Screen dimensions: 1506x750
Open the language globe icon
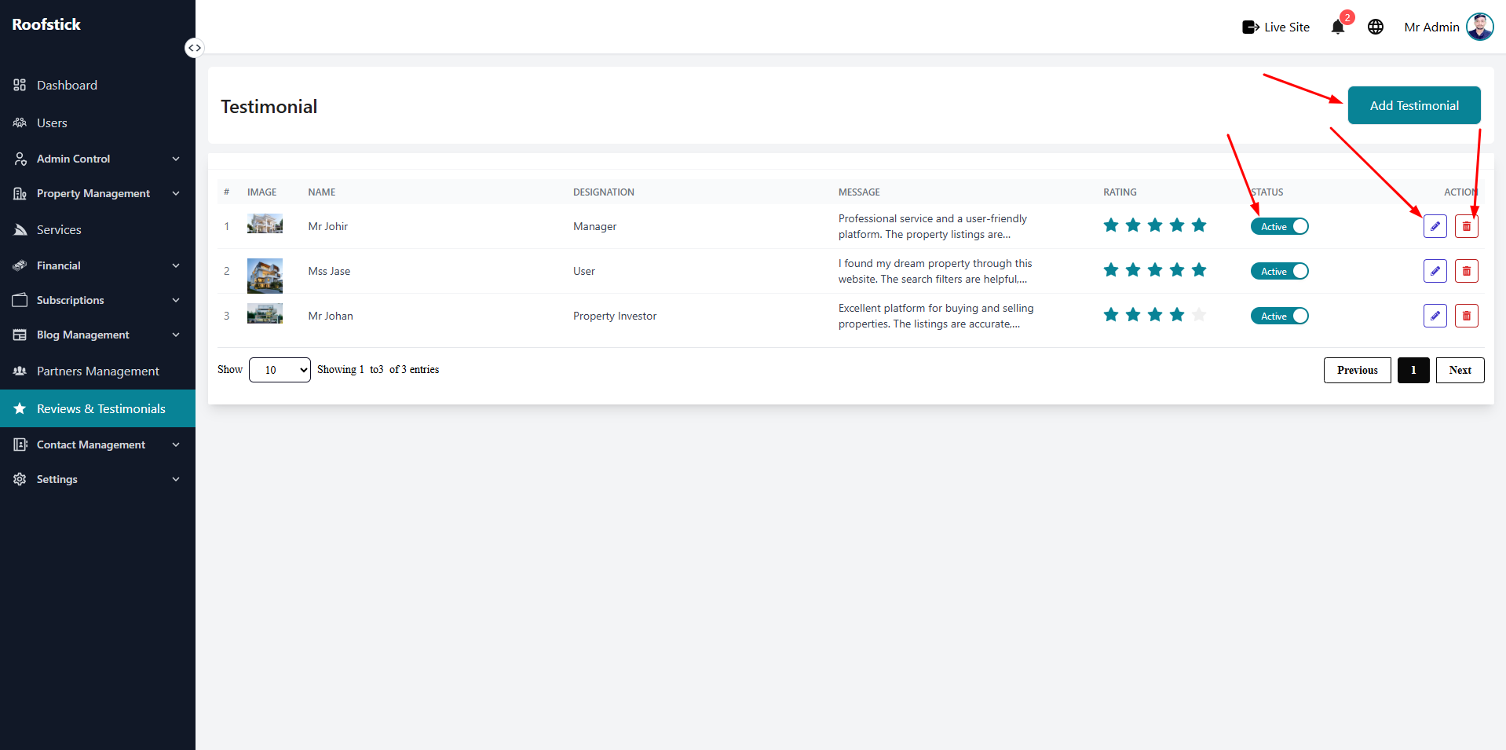(x=1376, y=27)
